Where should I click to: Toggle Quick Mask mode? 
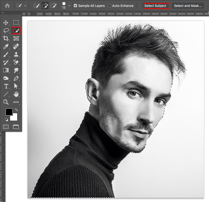[x=6, y=127]
